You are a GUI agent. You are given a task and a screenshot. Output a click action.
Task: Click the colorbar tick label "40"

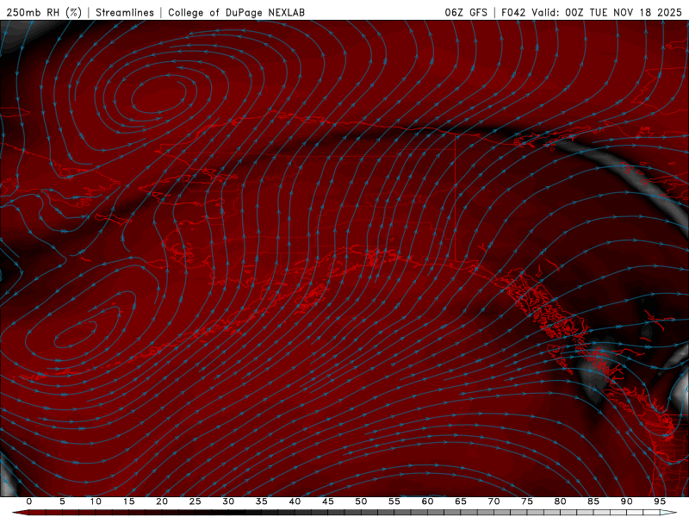click(295, 501)
